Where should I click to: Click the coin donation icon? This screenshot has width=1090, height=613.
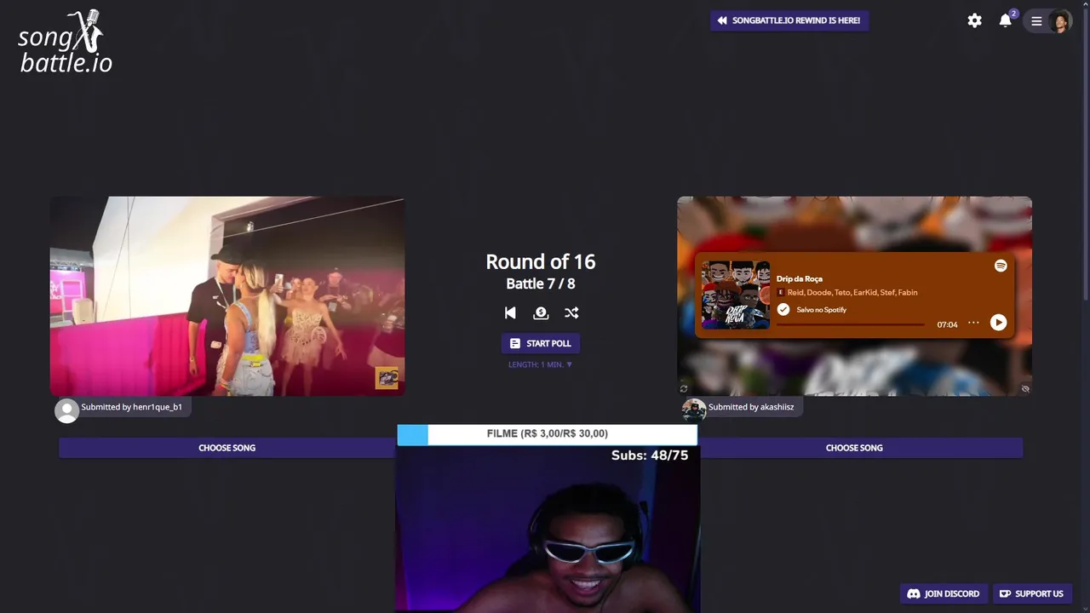pyautogui.click(x=541, y=312)
